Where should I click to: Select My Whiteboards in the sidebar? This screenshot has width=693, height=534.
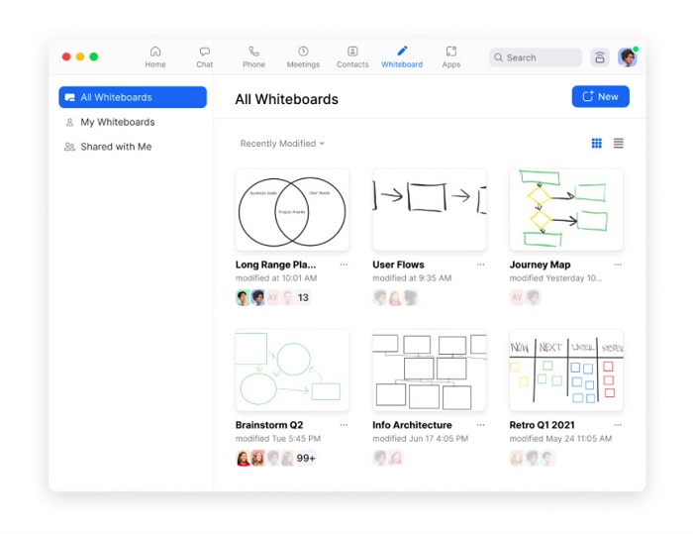117,122
